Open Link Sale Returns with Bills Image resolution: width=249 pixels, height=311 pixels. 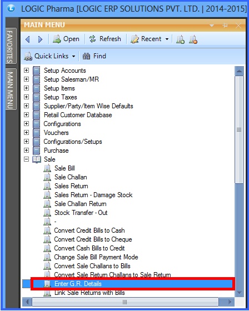tap(89, 293)
